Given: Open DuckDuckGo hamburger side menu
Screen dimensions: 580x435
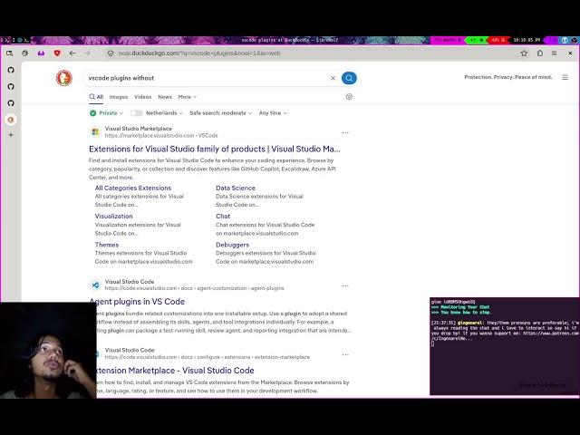Looking at the screenshot, I should click(565, 77).
